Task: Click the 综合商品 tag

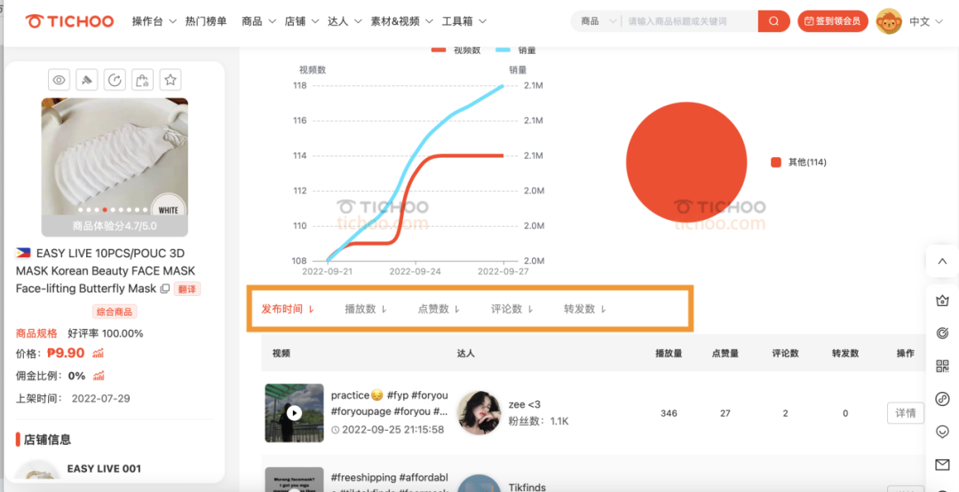Action: click(x=115, y=312)
